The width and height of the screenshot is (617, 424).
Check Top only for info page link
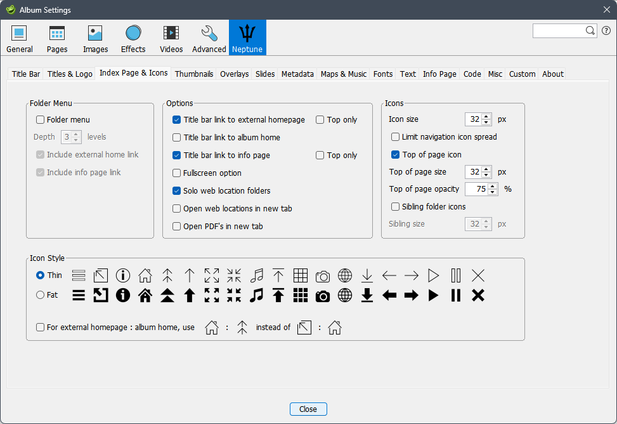tap(320, 156)
